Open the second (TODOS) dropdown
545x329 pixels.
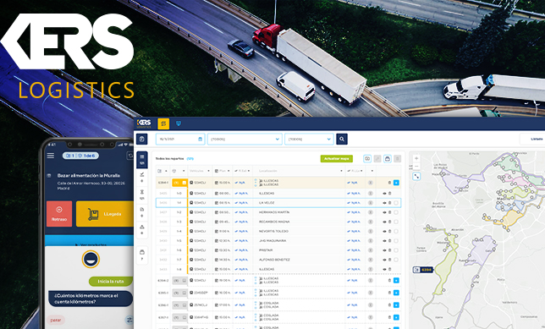point(309,139)
